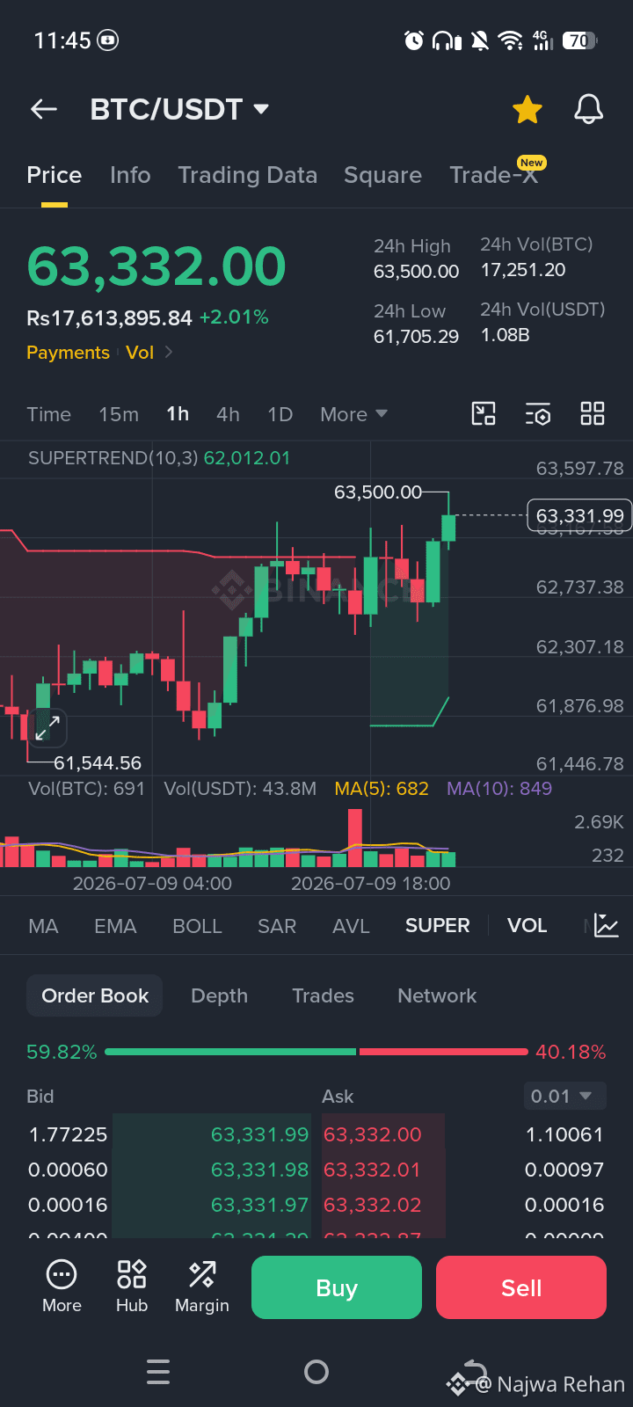Screen dimensions: 633x1407
Task: Tap the bid/ask ratio bar
Action: (316, 1052)
